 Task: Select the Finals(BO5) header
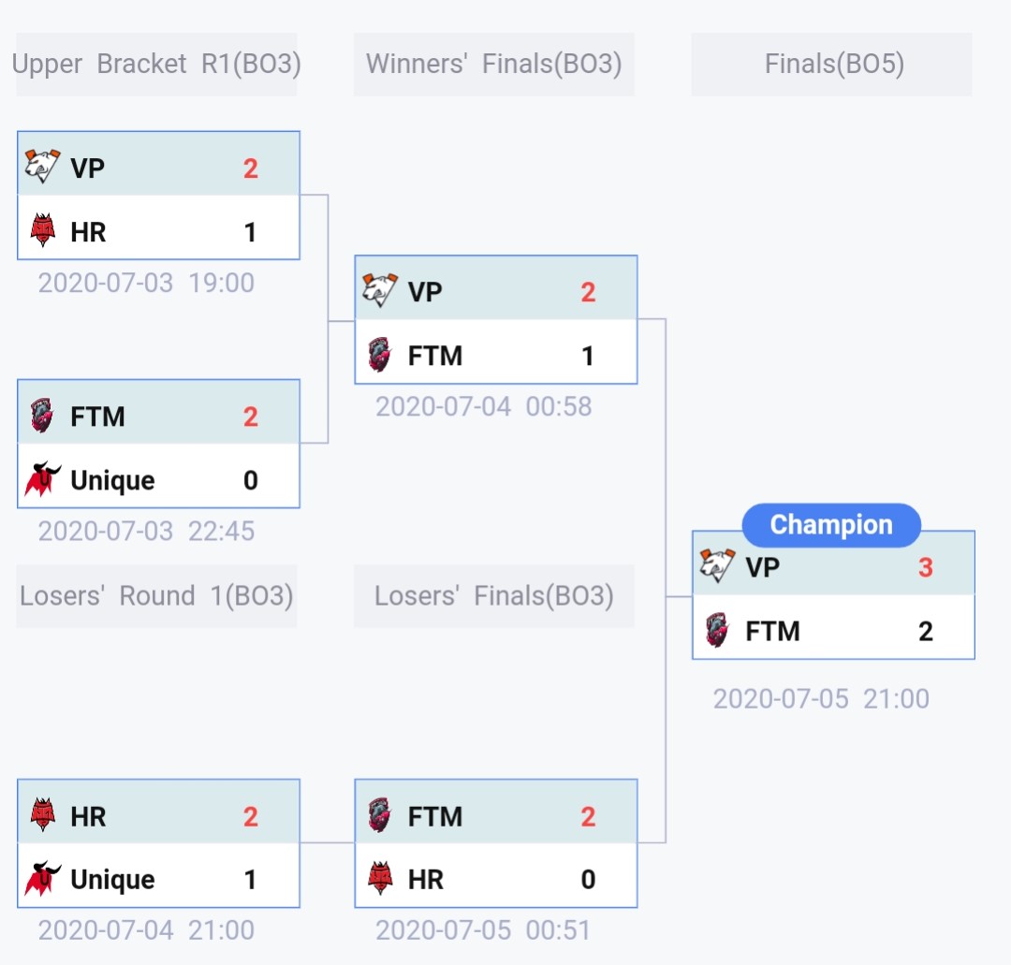pyautogui.click(x=832, y=65)
